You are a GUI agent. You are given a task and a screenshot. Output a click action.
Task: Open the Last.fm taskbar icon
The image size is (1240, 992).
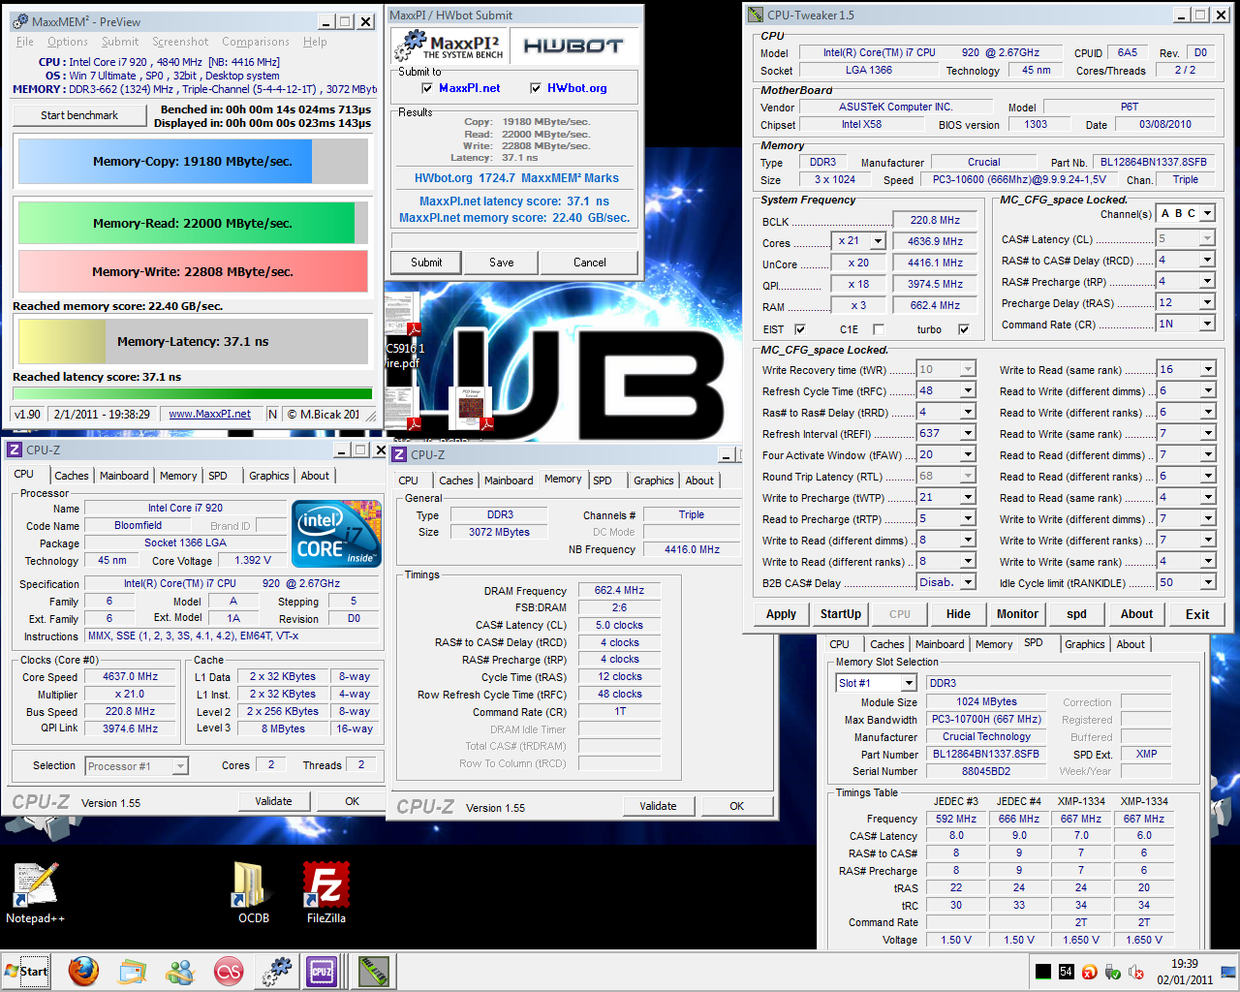(x=229, y=971)
